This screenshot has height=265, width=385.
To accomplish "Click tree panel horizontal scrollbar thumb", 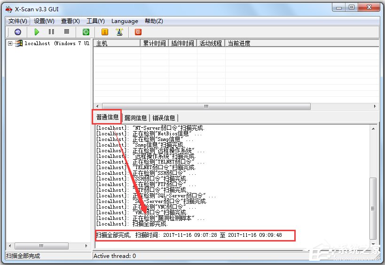I will pos(41,246).
